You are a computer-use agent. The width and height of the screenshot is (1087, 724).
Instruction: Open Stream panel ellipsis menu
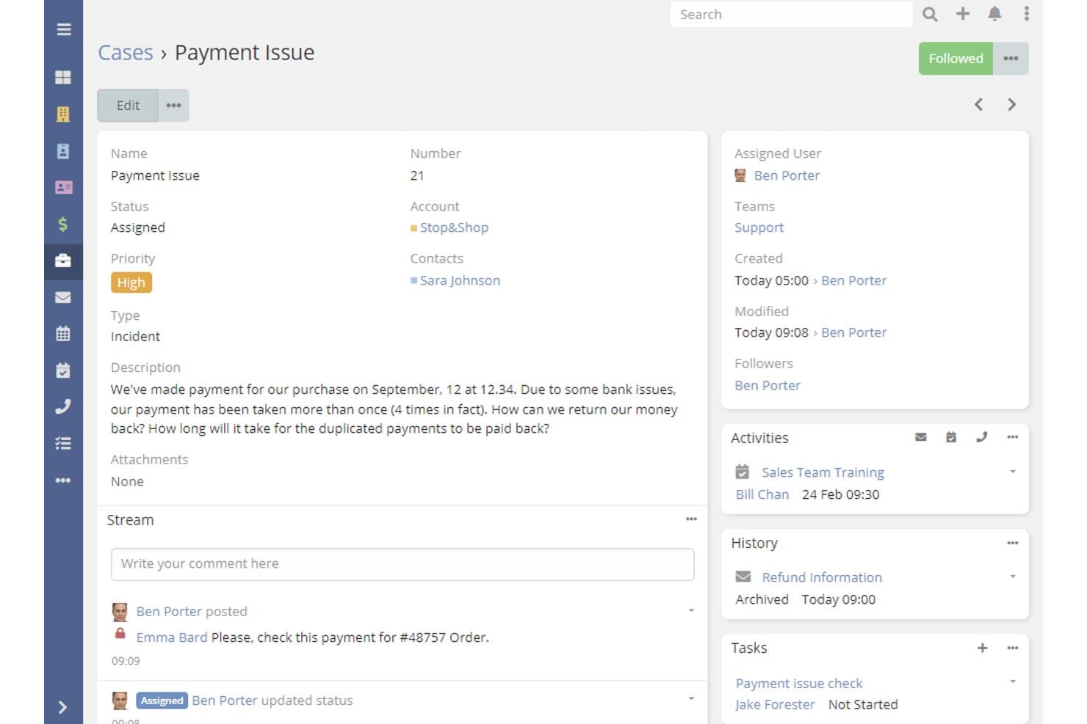pyautogui.click(x=691, y=519)
